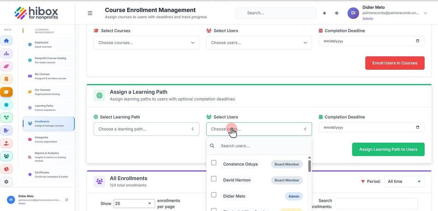The width and height of the screenshot is (438, 211).
Task: Open the header settings gear icon
Action: [336, 13]
